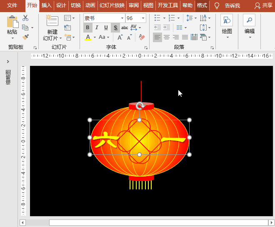Open the Paragraph dialog launcher
Image resolution: width=275 pixels, height=227 pixels.
coord(212,48)
